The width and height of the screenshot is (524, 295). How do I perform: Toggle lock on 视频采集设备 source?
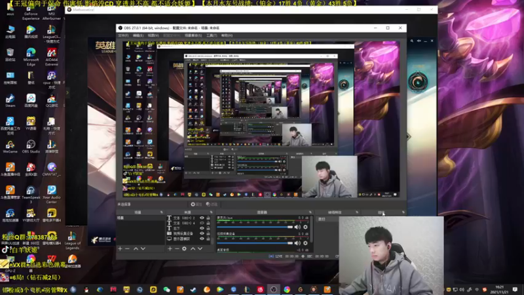click(x=208, y=233)
